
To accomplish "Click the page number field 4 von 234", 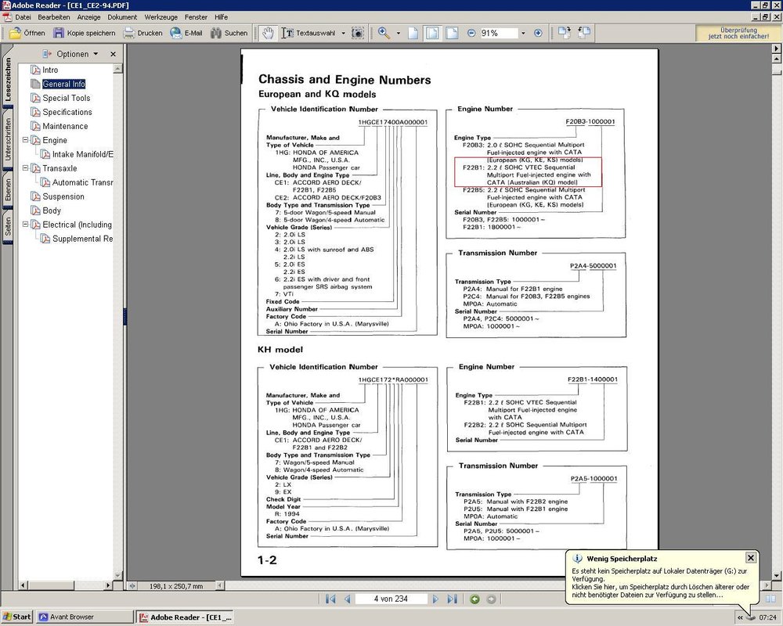I will [x=391, y=599].
